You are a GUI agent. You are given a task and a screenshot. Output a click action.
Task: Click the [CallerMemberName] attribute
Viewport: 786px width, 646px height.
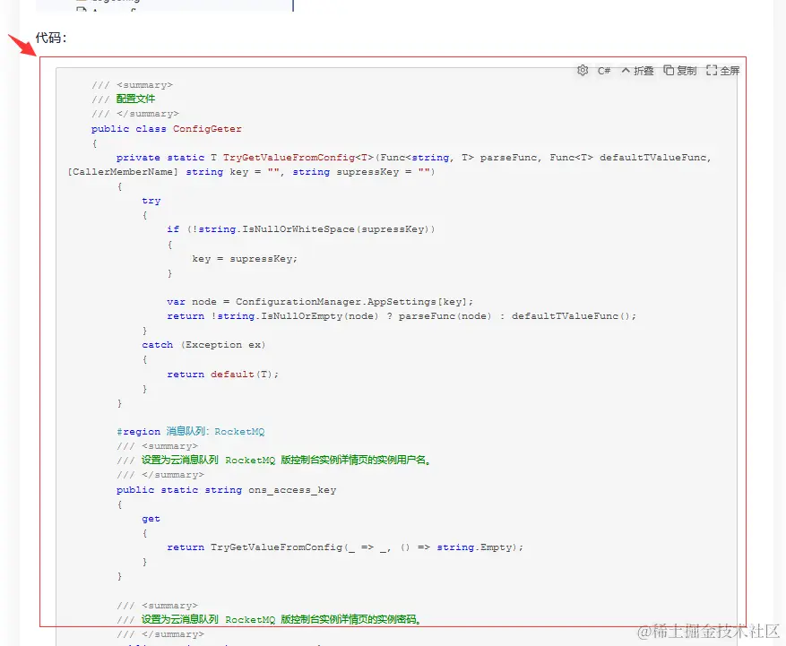pyautogui.click(x=123, y=172)
